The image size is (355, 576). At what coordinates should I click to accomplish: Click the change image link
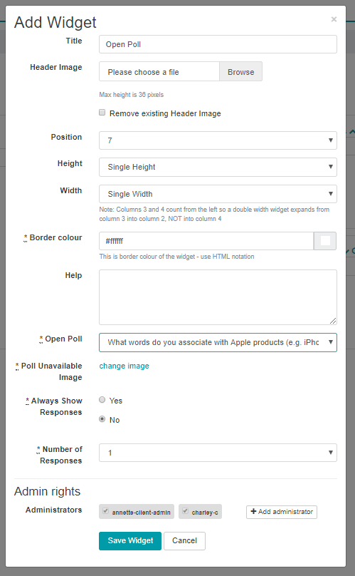pyautogui.click(x=124, y=366)
